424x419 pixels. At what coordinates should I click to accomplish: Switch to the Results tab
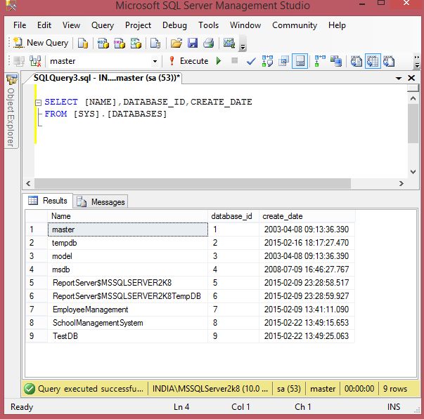pos(48,201)
